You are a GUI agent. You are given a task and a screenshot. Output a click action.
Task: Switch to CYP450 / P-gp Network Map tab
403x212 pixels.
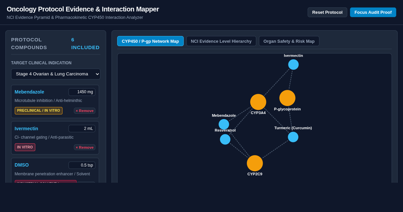pyautogui.click(x=150, y=41)
